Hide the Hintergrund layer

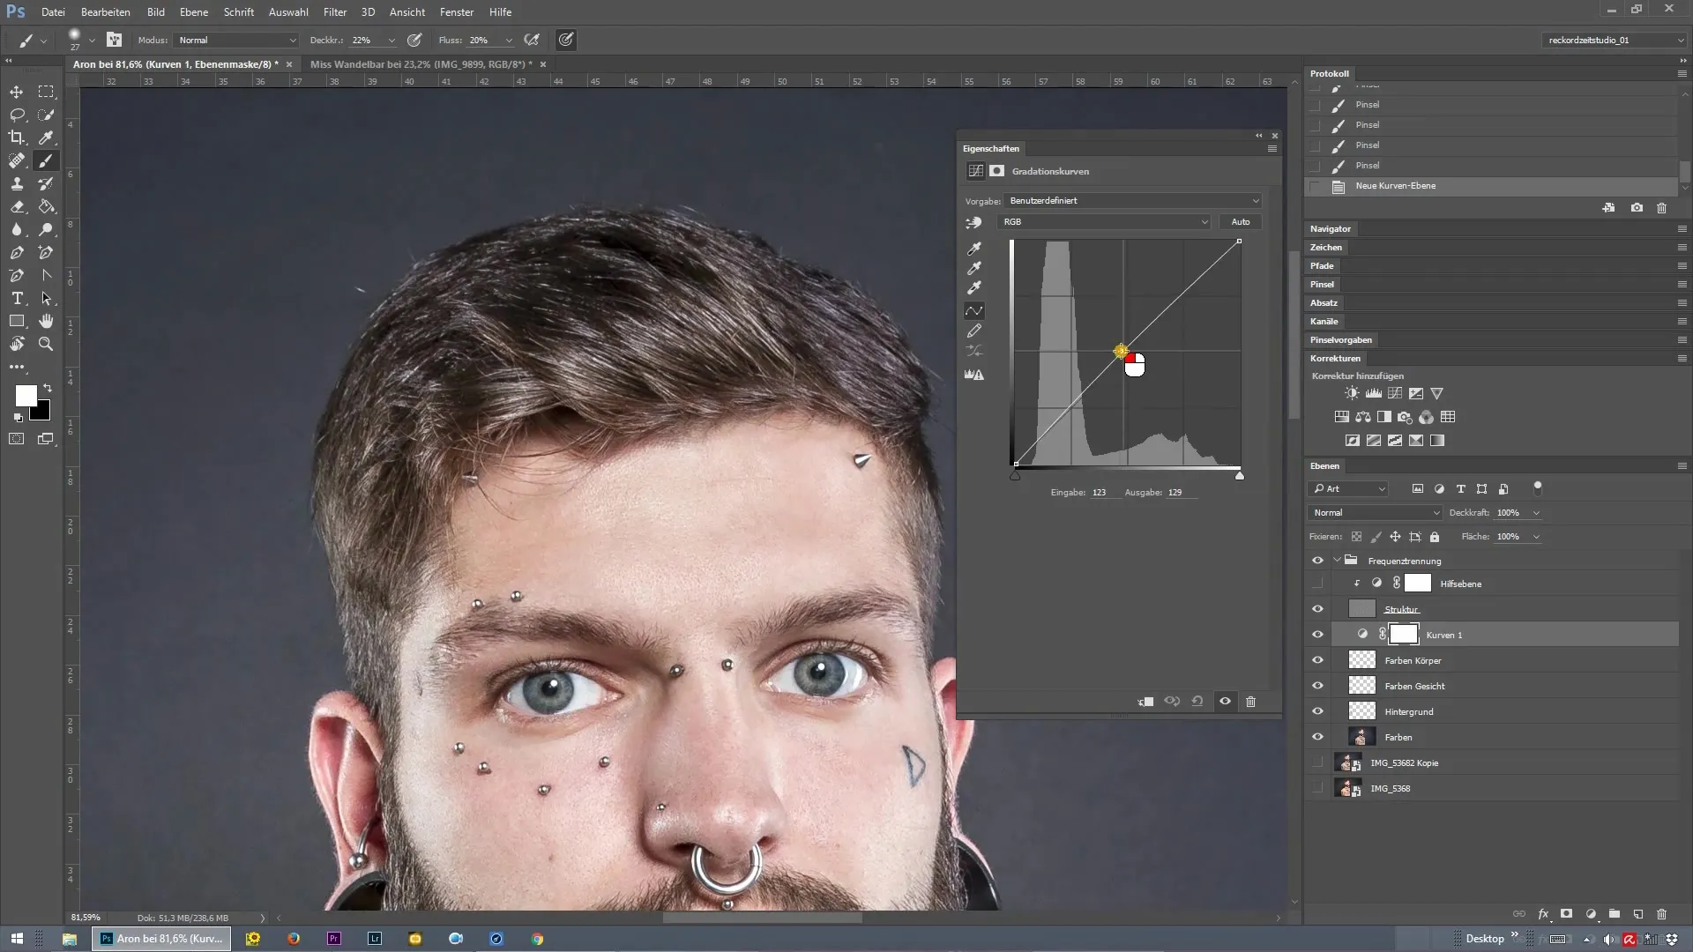[1317, 711]
